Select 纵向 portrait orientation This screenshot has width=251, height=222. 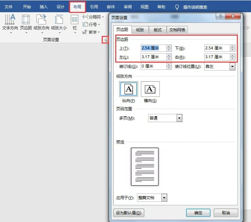128,89
